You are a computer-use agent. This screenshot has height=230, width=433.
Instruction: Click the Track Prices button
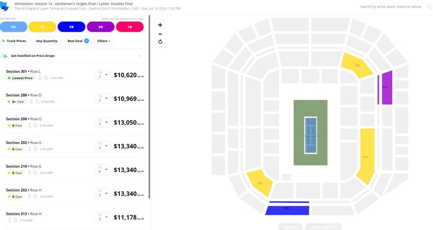pyautogui.click(x=15, y=41)
